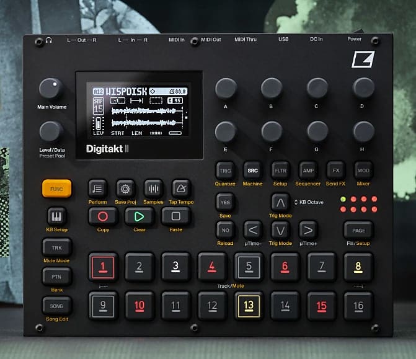Click the Main Volume knob
416x359 pixels.
(51, 89)
